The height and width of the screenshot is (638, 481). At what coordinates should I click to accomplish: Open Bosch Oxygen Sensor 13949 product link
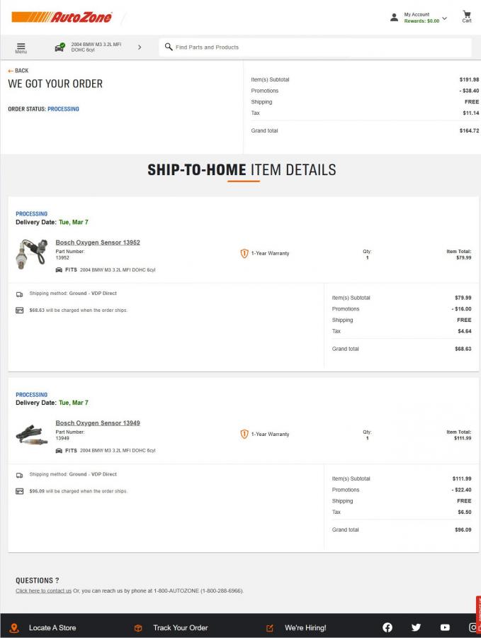click(x=98, y=423)
